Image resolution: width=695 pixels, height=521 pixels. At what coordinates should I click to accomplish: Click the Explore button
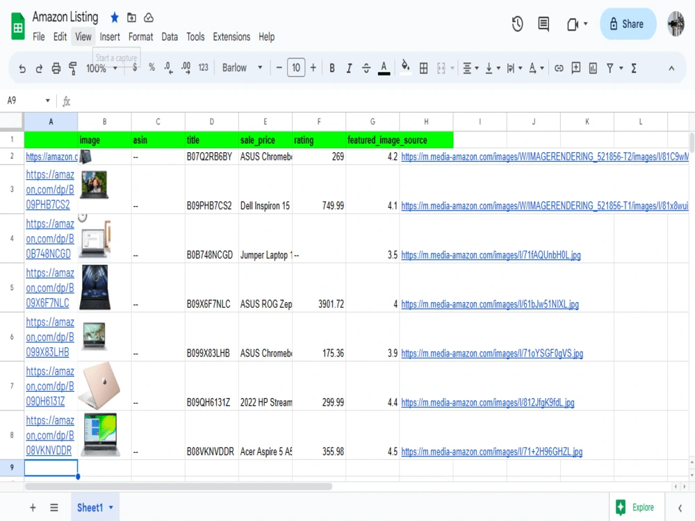635,507
